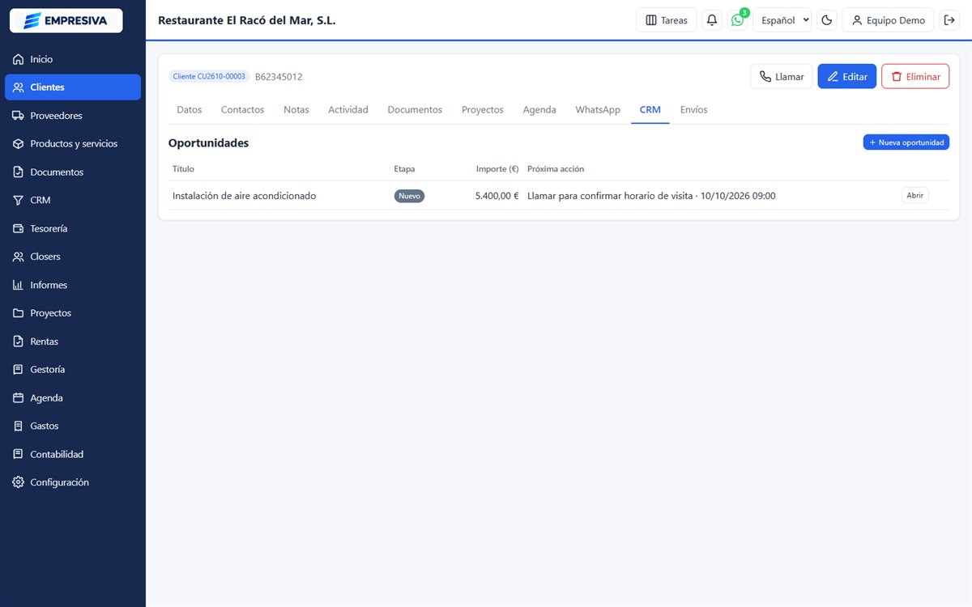Click the Rentas document icon
The width and height of the screenshot is (972, 607).
pos(19,342)
